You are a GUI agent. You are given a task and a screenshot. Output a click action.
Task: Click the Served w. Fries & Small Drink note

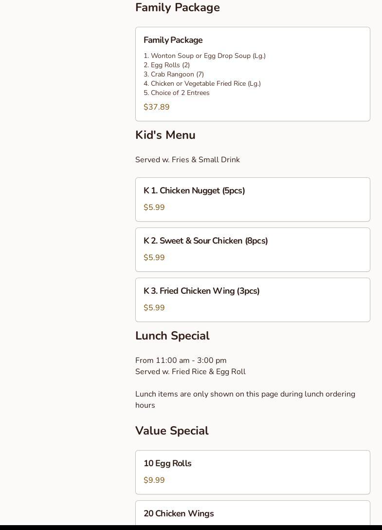tap(187, 160)
